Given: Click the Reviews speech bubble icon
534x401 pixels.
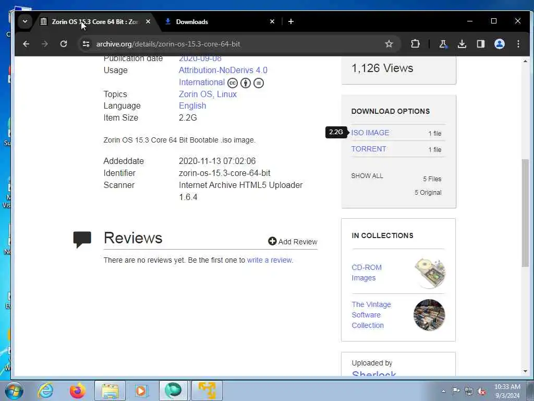Looking at the screenshot, I should pos(82,239).
